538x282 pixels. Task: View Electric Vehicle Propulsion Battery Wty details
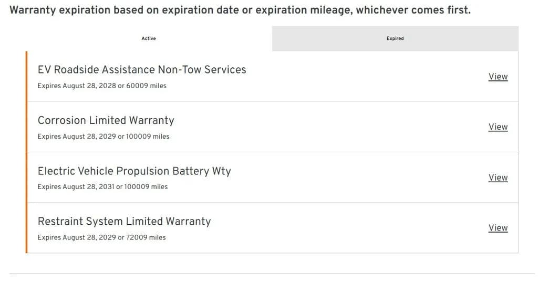[498, 177]
